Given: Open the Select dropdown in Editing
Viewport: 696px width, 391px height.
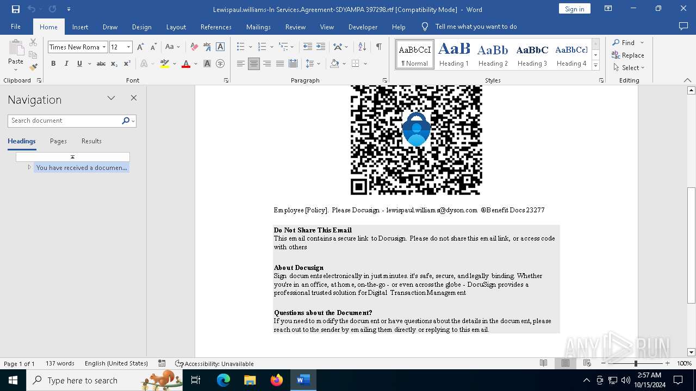Looking at the screenshot, I should pos(629,68).
